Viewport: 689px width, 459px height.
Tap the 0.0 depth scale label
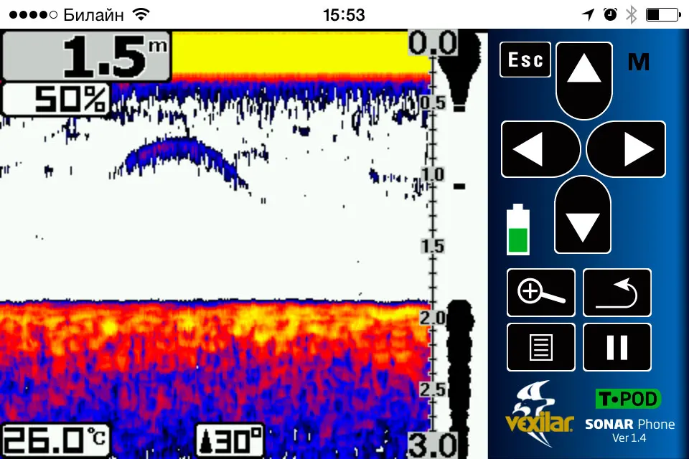point(433,43)
